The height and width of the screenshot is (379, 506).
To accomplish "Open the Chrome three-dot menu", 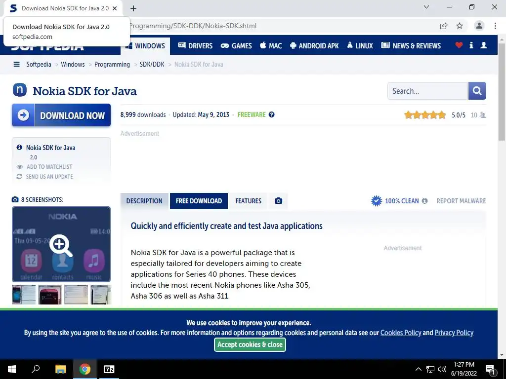I will click(495, 26).
